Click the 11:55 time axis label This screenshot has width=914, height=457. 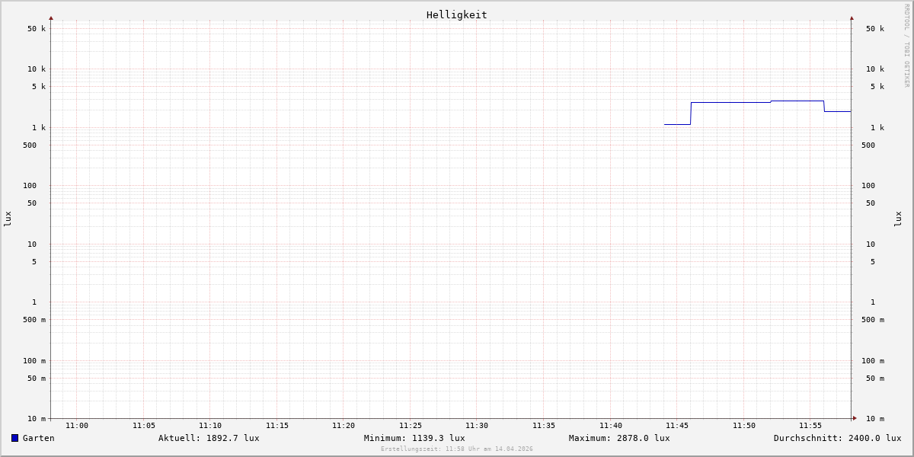810,426
